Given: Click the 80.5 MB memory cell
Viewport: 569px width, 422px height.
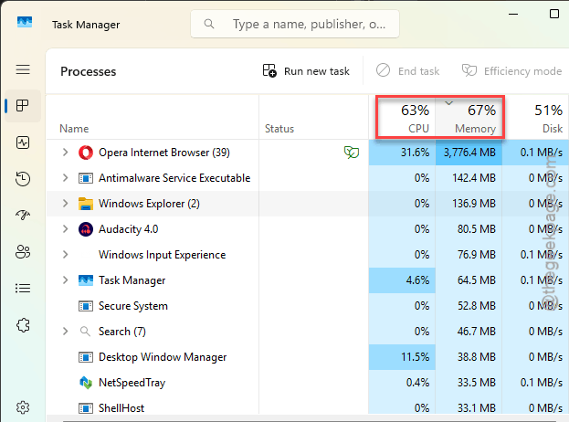Looking at the screenshot, I should 469,229.
